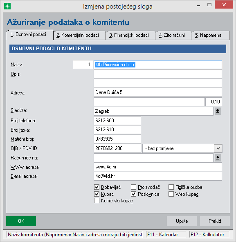Uncheck the Dobavljač checkbox
Screen dimensions: 236x242
(x=97, y=187)
